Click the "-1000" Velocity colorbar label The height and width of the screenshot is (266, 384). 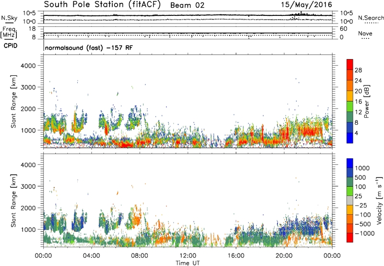click(x=365, y=233)
